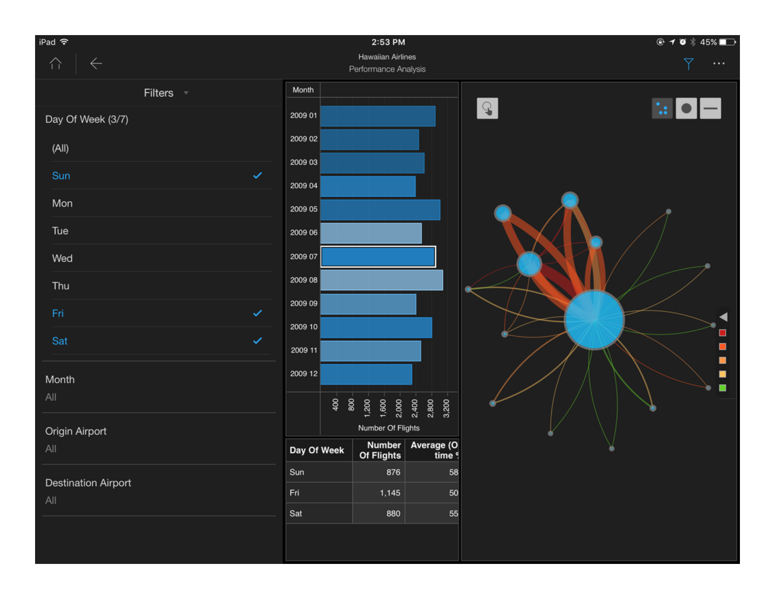This screenshot has height=599, width=775.
Task: Uncheck the Fri filter option
Action: [x=162, y=313]
